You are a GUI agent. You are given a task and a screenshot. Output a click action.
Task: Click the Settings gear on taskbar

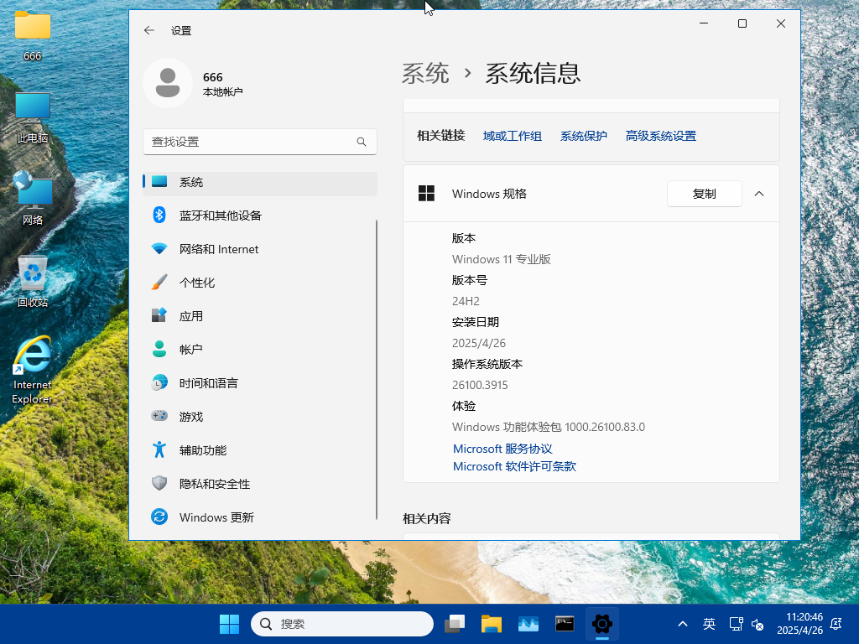pos(601,624)
